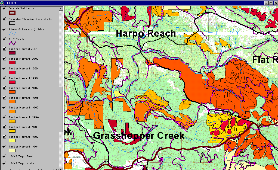Click the "Timber Harvest 2001" layer name

click(23, 49)
